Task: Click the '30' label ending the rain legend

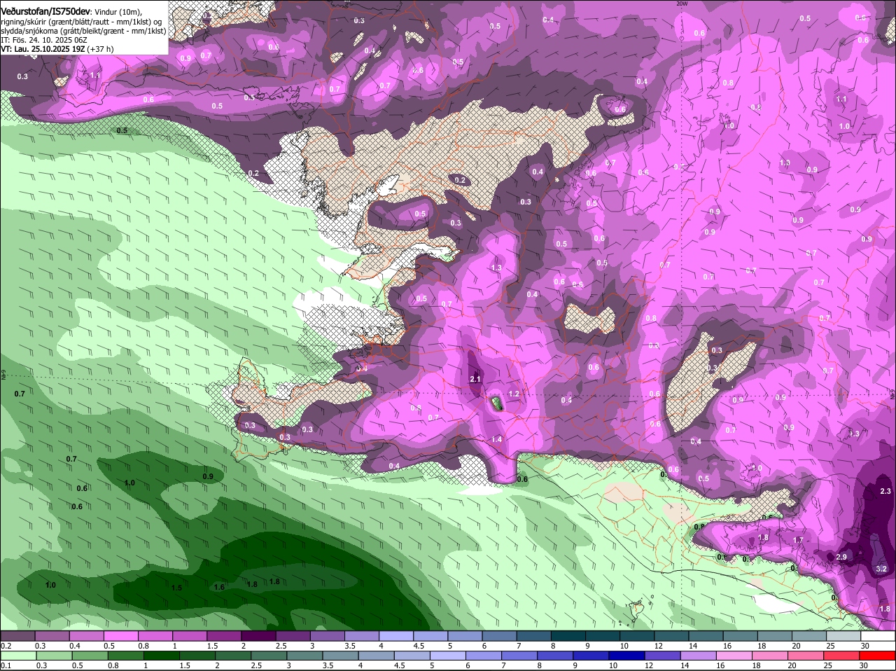Action: pos(864,665)
